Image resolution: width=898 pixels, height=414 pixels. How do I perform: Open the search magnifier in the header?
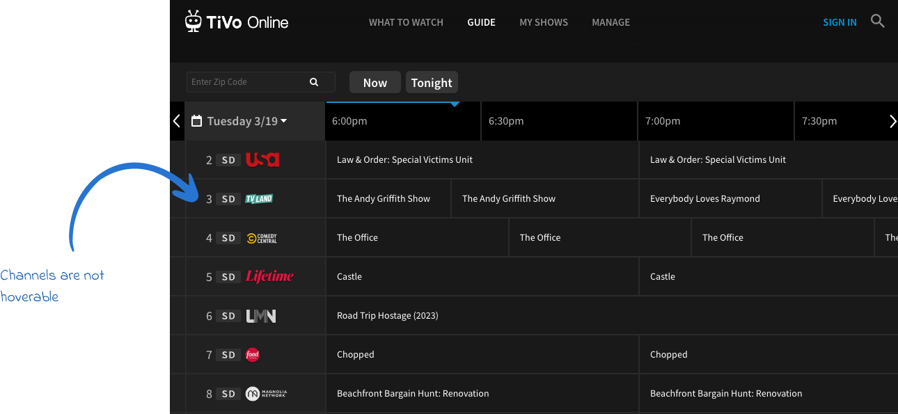(878, 22)
